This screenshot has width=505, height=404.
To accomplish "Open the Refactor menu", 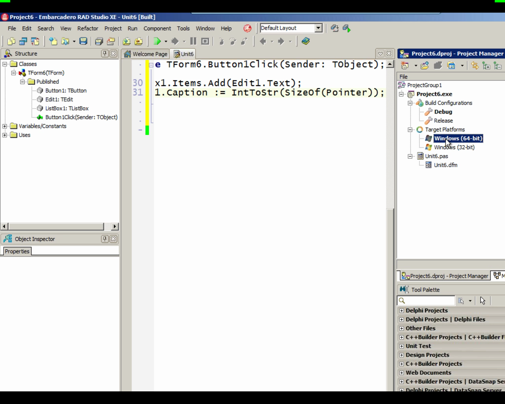I will coord(88,28).
